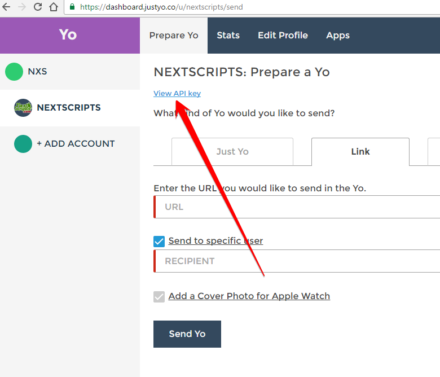Choose the Link tab
Image resolution: width=440 pixels, height=377 pixels.
point(360,152)
